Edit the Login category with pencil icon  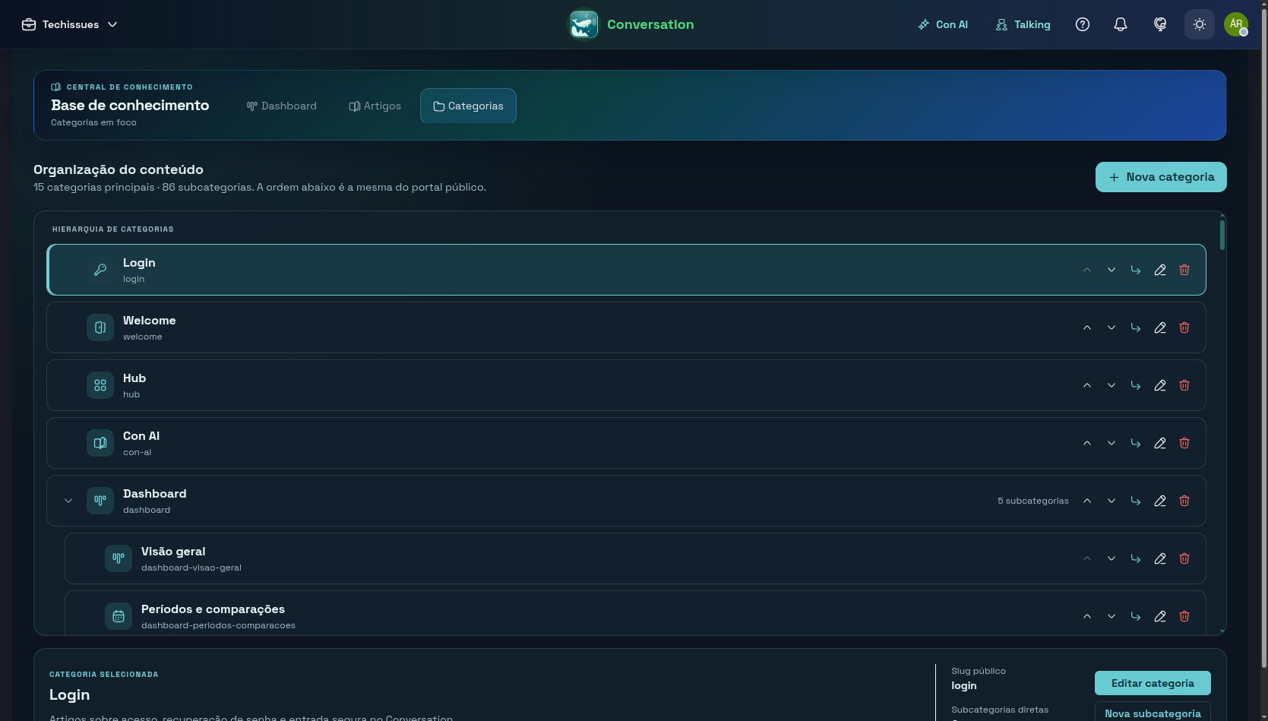tap(1160, 270)
